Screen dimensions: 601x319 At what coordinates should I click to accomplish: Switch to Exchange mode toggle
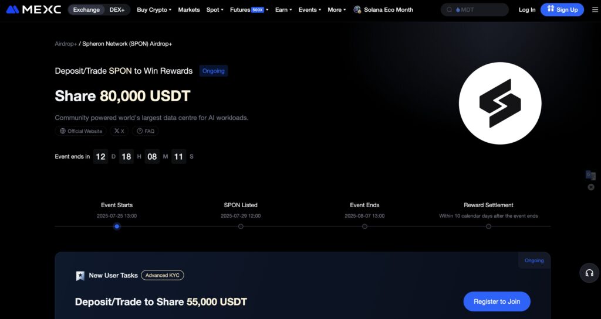click(86, 9)
